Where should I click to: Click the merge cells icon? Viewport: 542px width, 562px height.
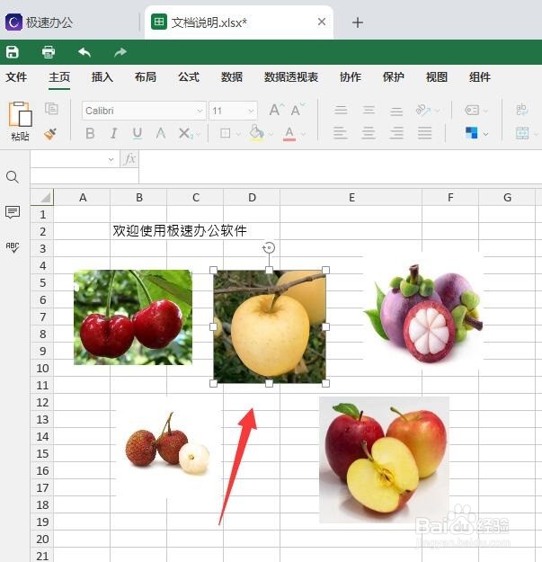[522, 133]
